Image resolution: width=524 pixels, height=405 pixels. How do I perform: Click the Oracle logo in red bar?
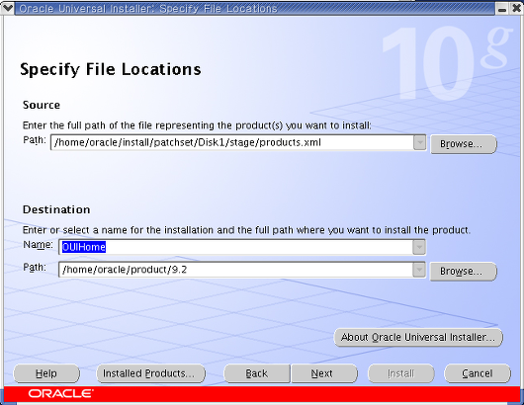tap(60, 393)
